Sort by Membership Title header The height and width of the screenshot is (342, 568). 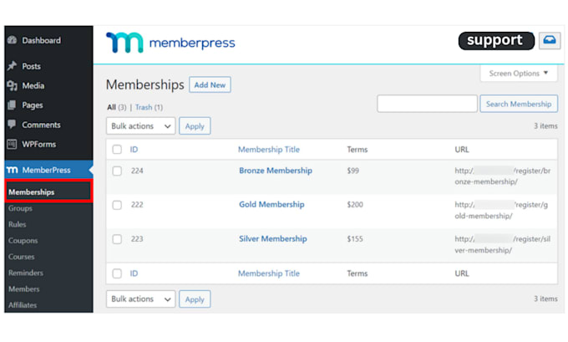269,150
